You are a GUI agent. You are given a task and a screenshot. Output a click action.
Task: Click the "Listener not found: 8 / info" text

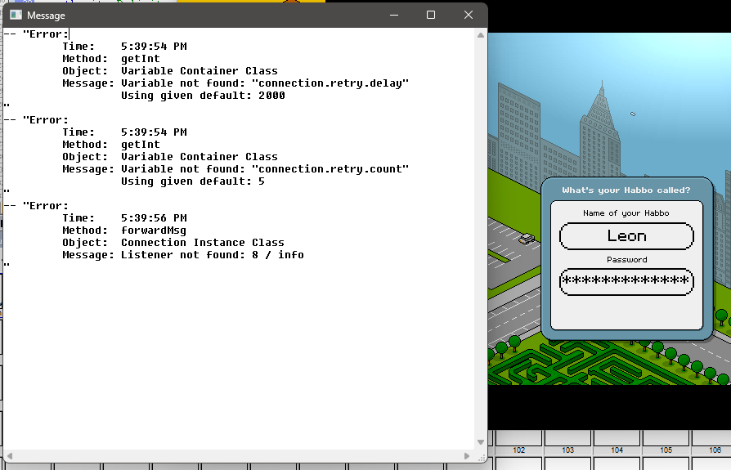coord(212,255)
